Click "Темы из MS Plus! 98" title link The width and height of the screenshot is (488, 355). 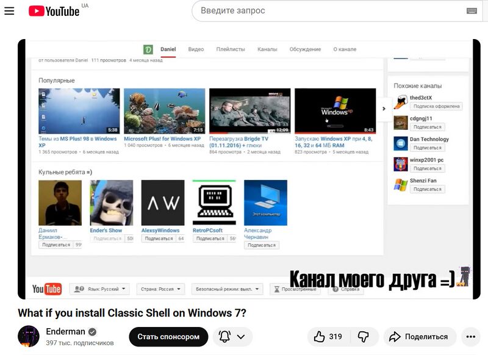click(x=77, y=142)
